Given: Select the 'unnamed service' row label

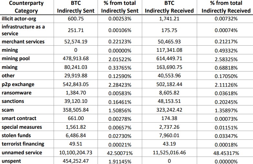Looking at the screenshot, I should coord(21,152).
